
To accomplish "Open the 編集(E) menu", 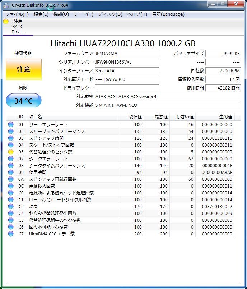I will [x=41, y=14].
